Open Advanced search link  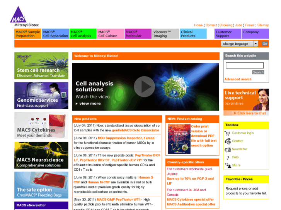[238, 79]
